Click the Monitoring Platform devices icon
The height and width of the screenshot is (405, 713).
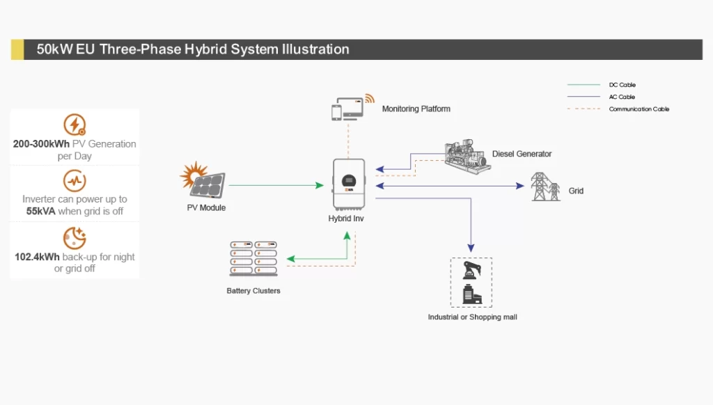348,109
